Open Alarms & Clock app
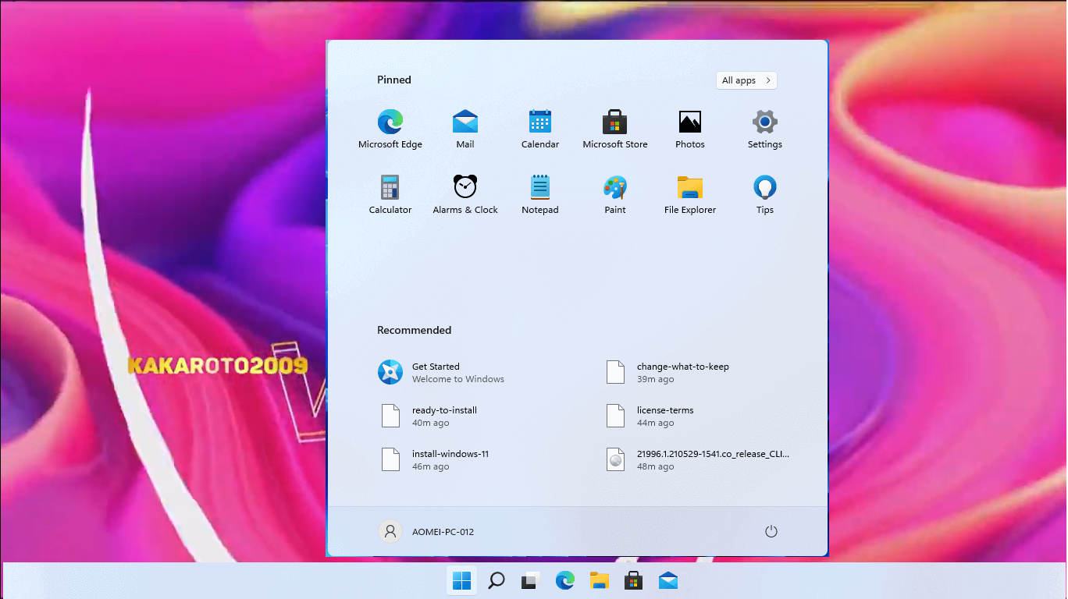 click(465, 194)
